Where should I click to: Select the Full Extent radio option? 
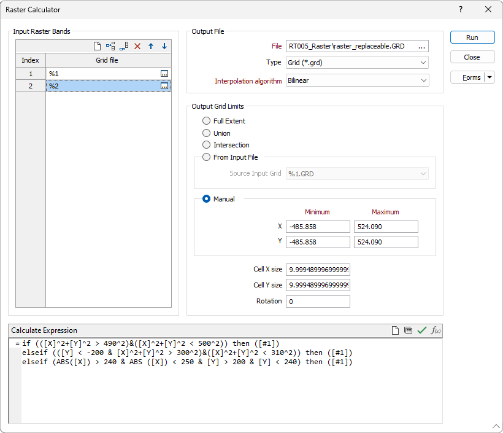coord(207,121)
